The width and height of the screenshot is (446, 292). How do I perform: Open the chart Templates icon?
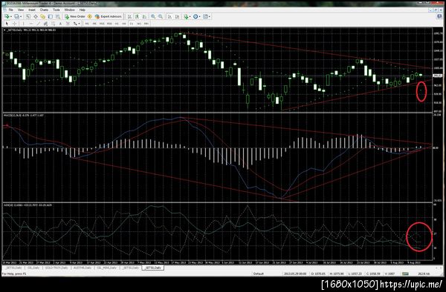click(205, 16)
